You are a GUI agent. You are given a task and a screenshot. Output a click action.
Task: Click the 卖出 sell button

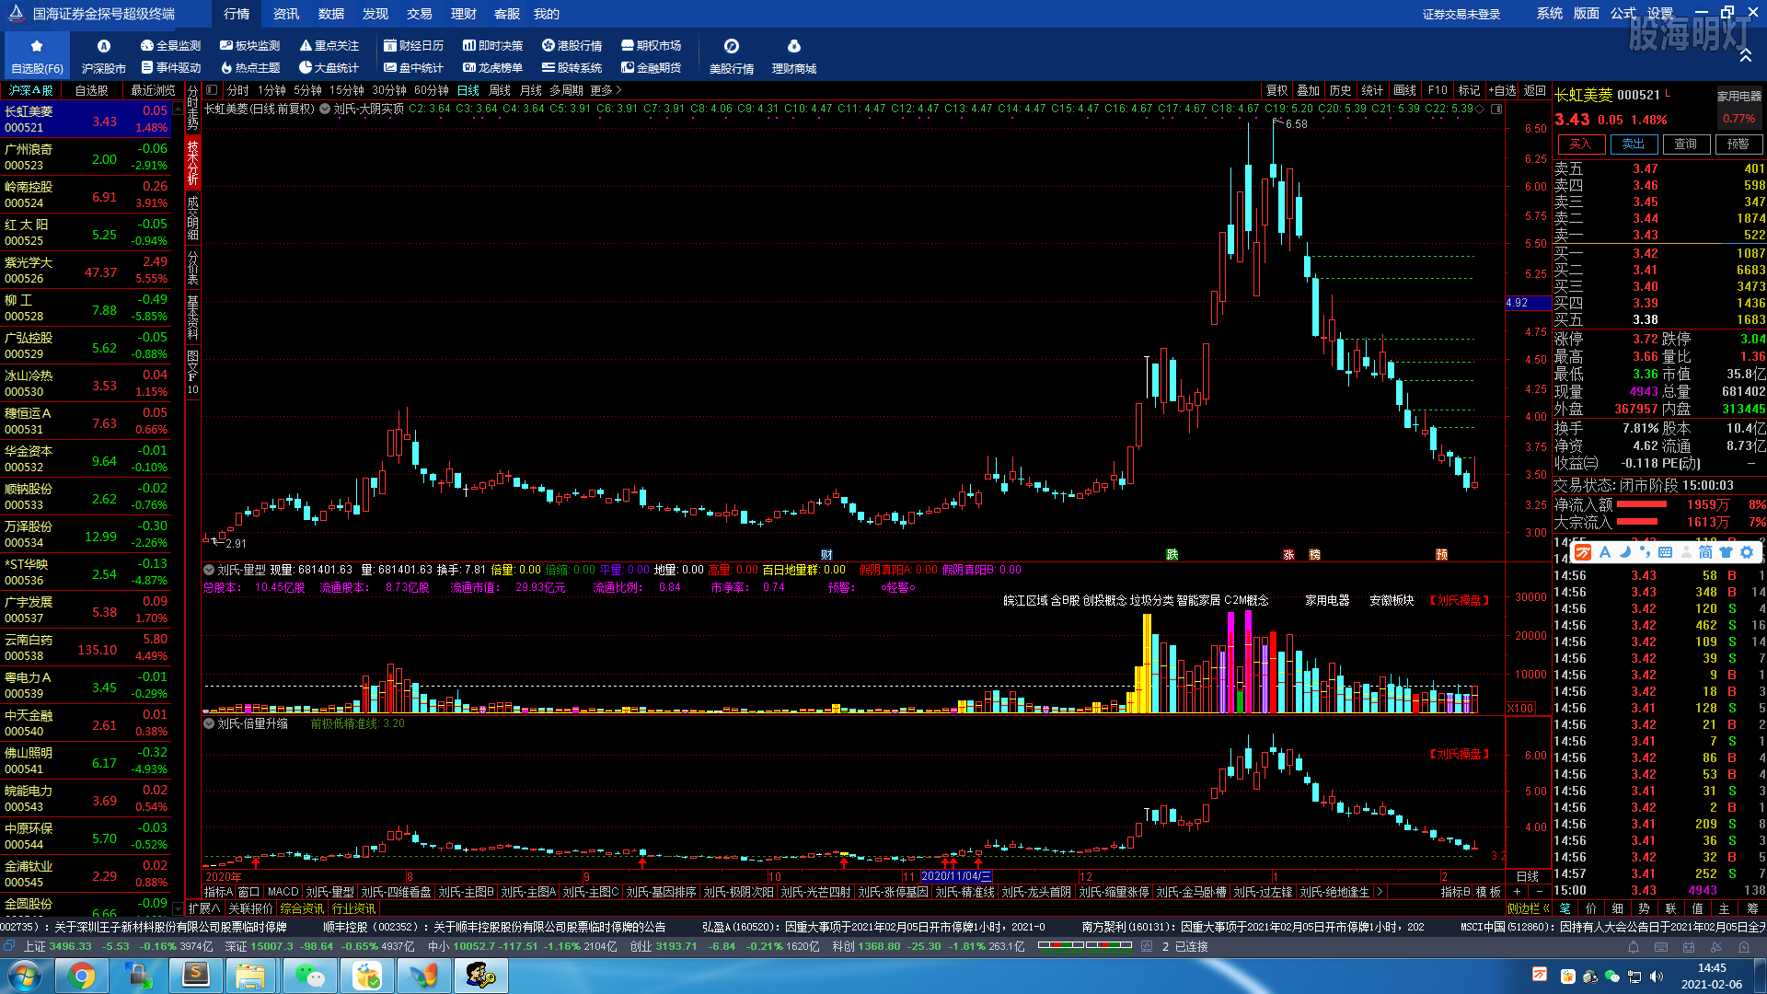tap(1634, 144)
